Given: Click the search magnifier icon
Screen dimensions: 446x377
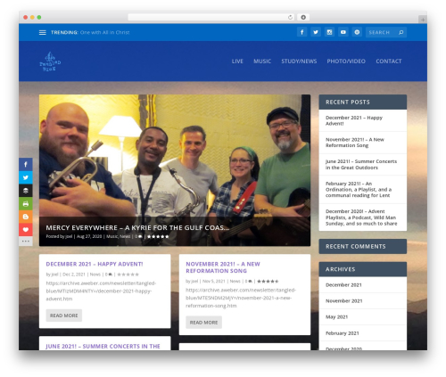Looking at the screenshot, I should (x=401, y=32).
